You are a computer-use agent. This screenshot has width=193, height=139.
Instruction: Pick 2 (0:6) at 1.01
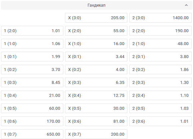click(160, 121)
